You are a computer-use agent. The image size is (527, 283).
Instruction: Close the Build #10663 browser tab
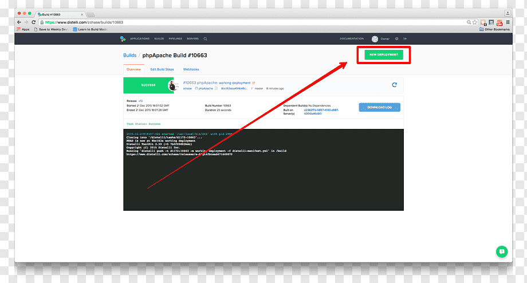[82, 14]
